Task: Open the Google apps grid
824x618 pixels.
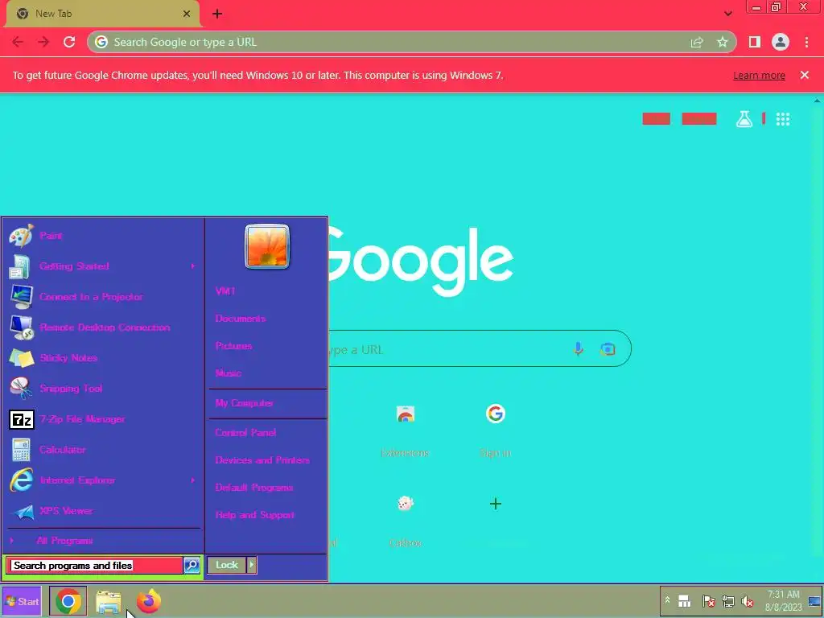Action: pos(783,119)
